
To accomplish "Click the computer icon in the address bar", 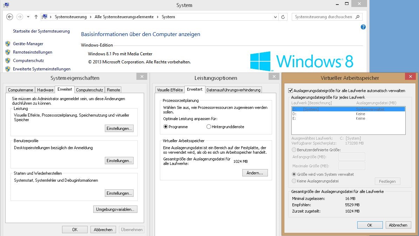I will pos(45,16).
